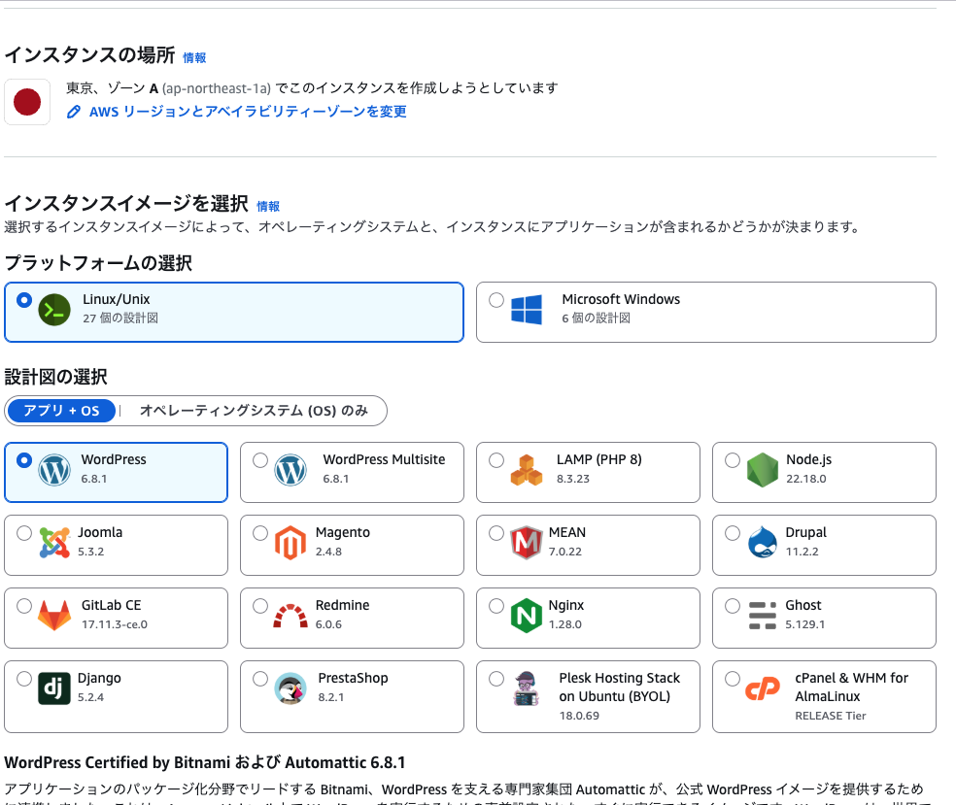Click the Django logo icon
Viewport: 956px width, 805px height.
pos(54,688)
